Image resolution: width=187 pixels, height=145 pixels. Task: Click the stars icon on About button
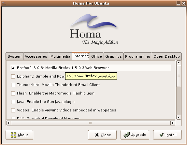[13, 135]
